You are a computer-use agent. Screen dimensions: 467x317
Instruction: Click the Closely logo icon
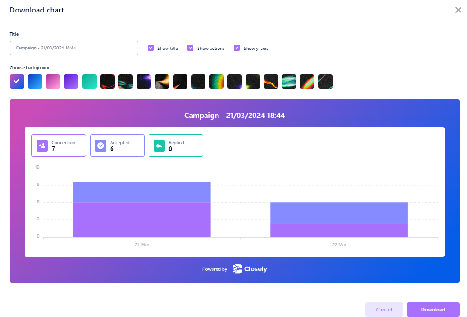click(x=237, y=269)
